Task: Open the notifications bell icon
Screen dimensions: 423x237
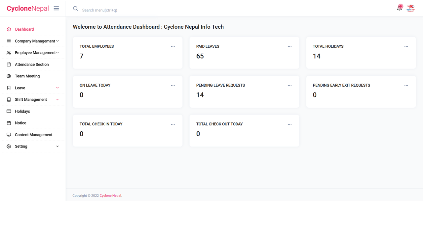Action: point(399,7)
